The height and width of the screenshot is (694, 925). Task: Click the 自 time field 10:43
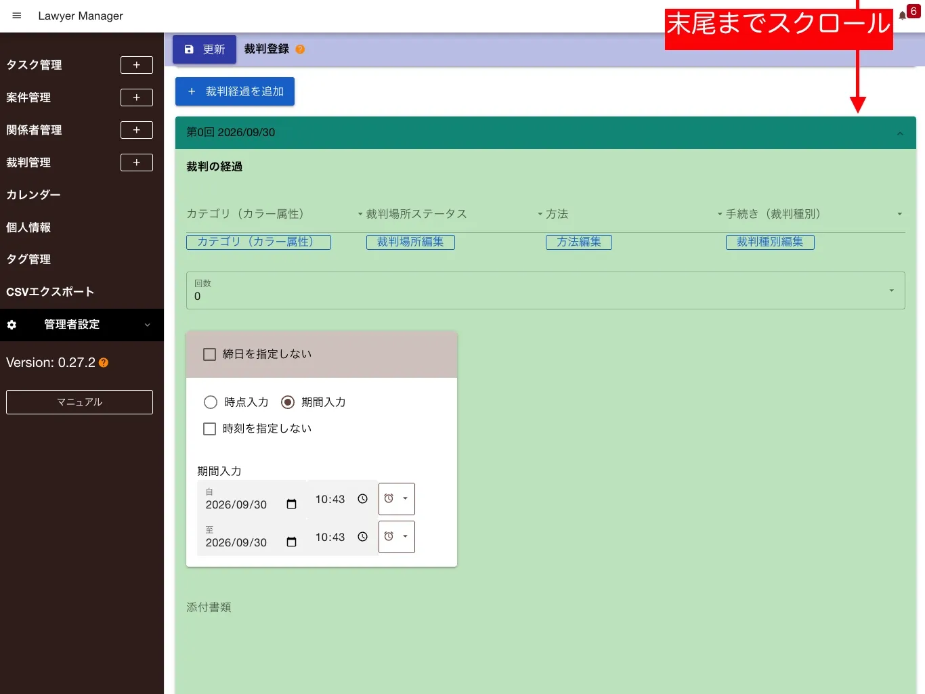click(342, 500)
